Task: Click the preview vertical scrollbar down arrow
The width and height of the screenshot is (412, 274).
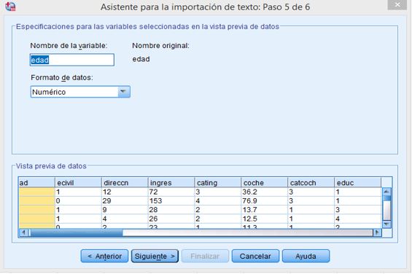Action: (386, 224)
